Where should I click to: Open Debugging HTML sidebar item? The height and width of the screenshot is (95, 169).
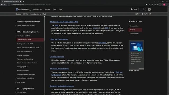[x=22, y=67]
